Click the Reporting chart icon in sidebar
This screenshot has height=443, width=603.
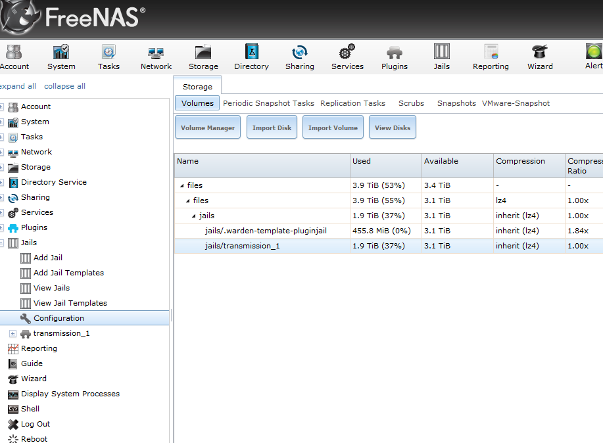pos(13,349)
